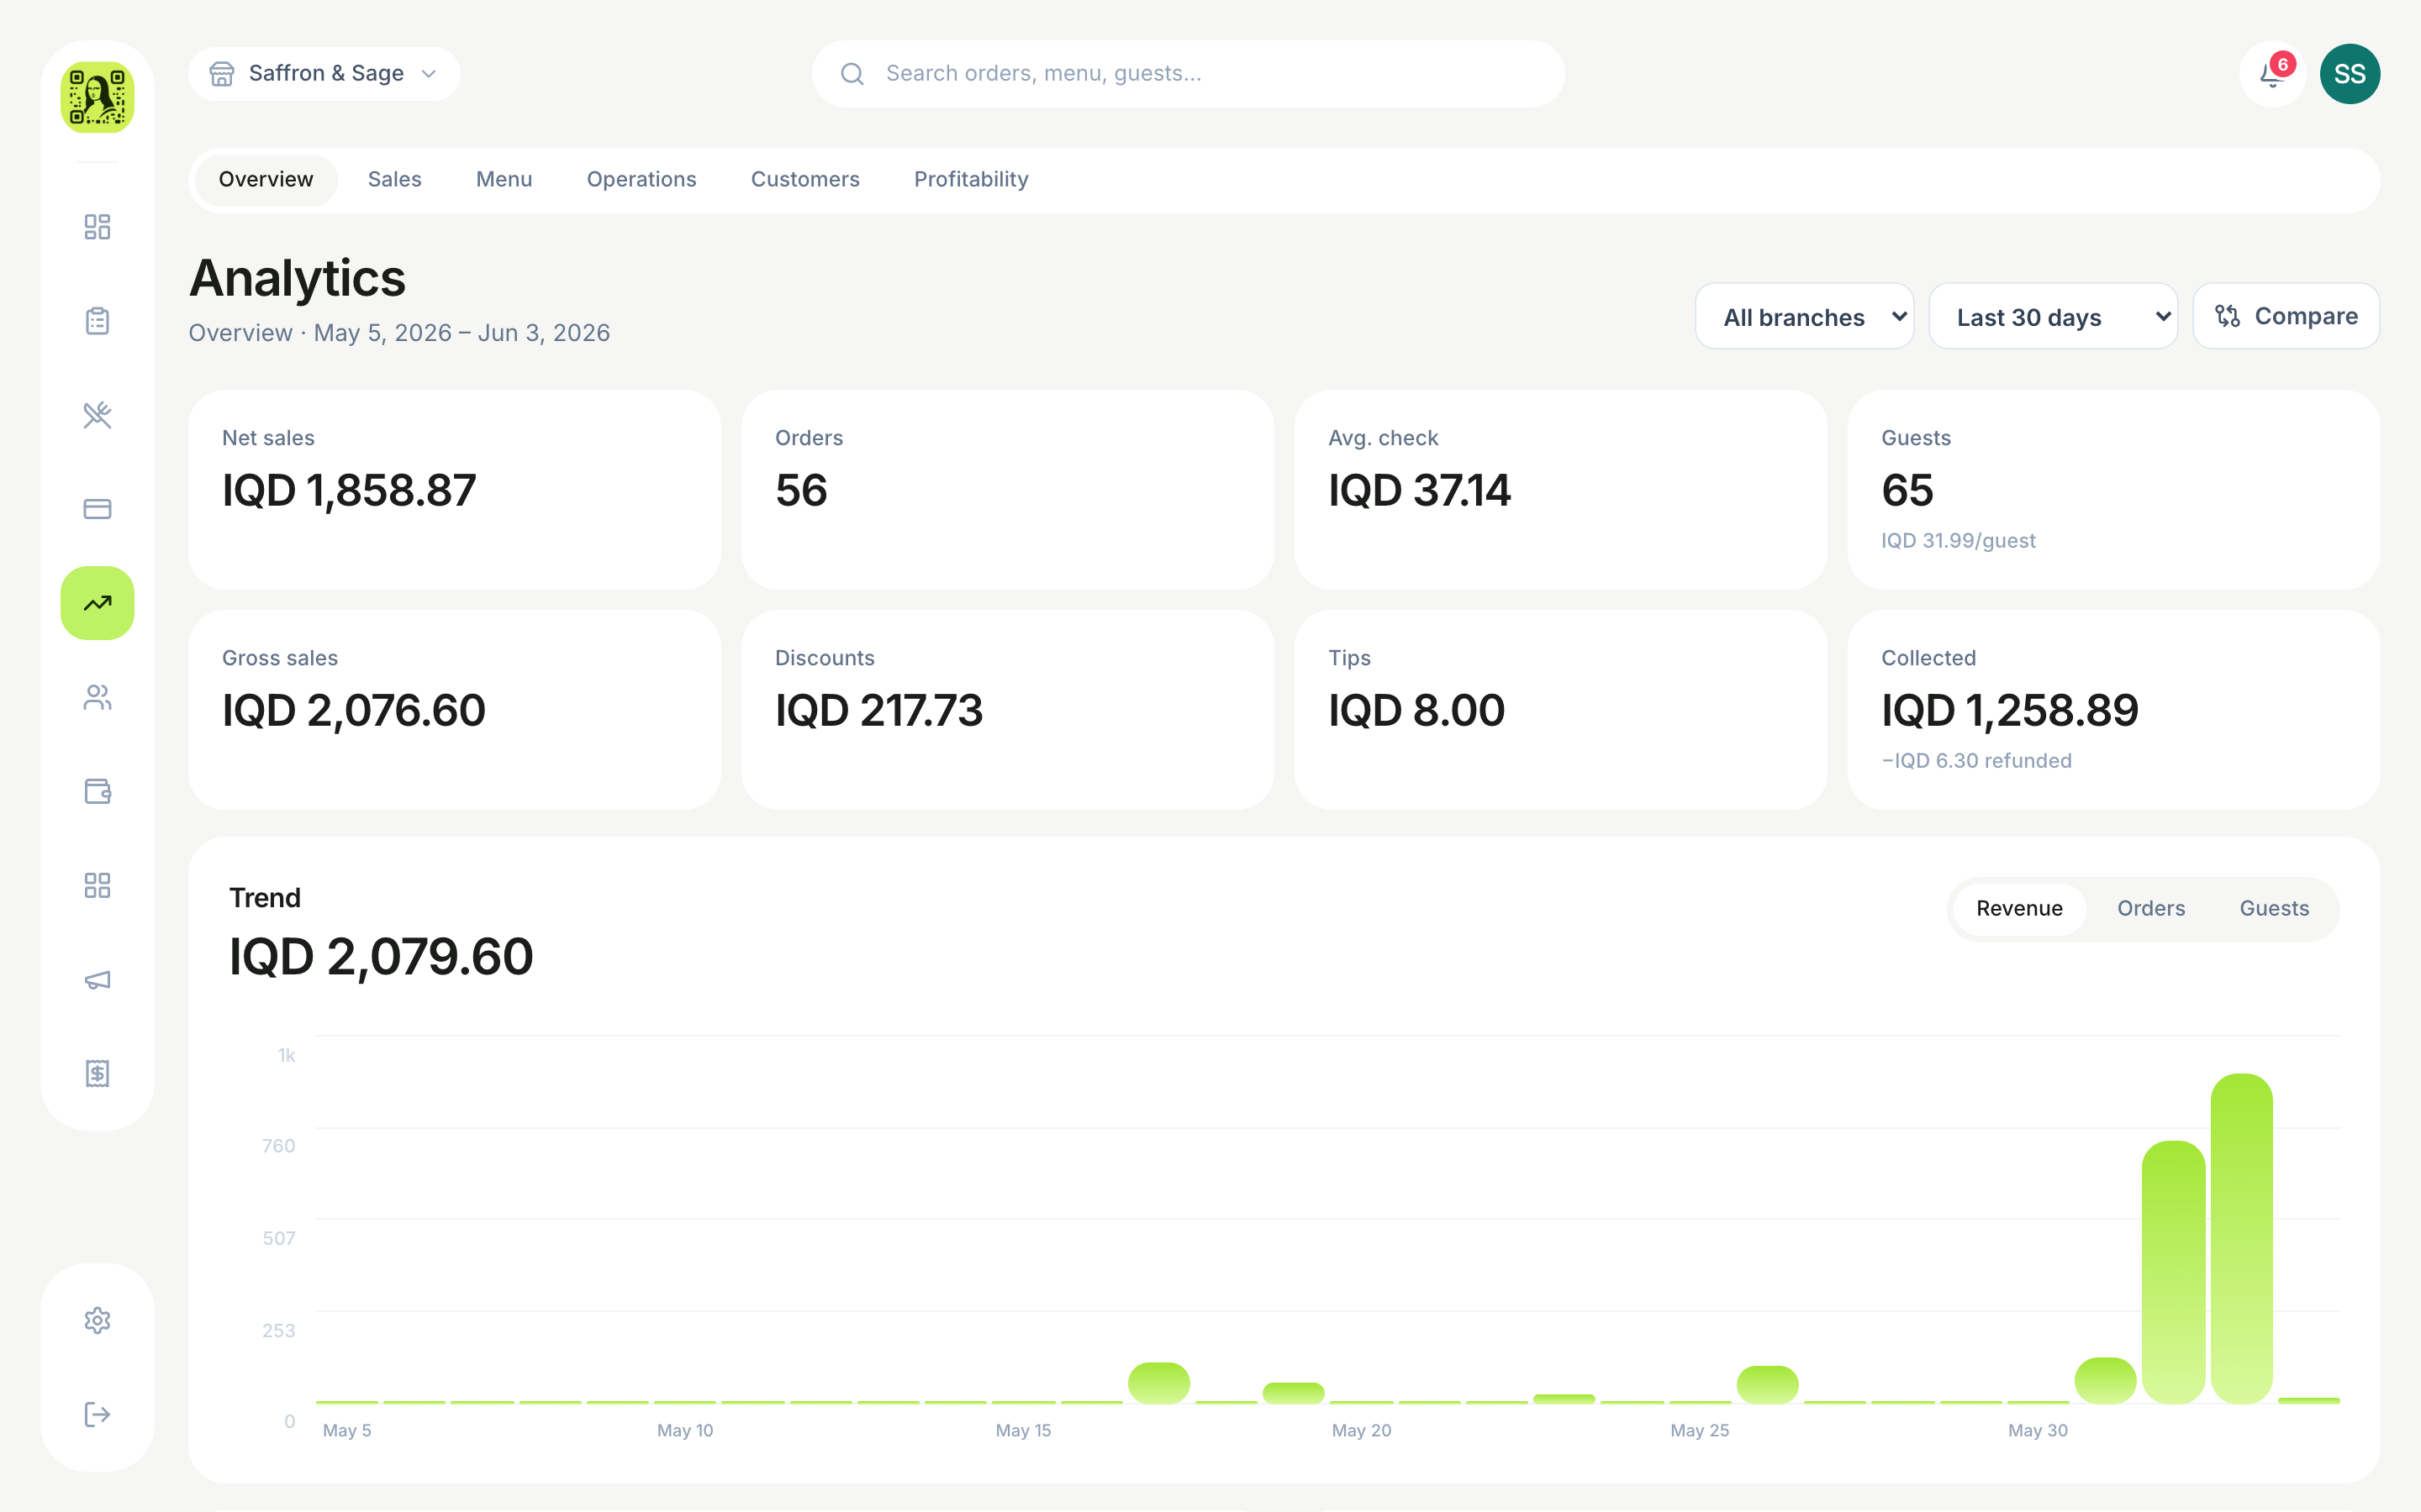Screen dimensions: 2421x1512
Task: Select the analytics trend icon in sidebar
Action: (97, 603)
